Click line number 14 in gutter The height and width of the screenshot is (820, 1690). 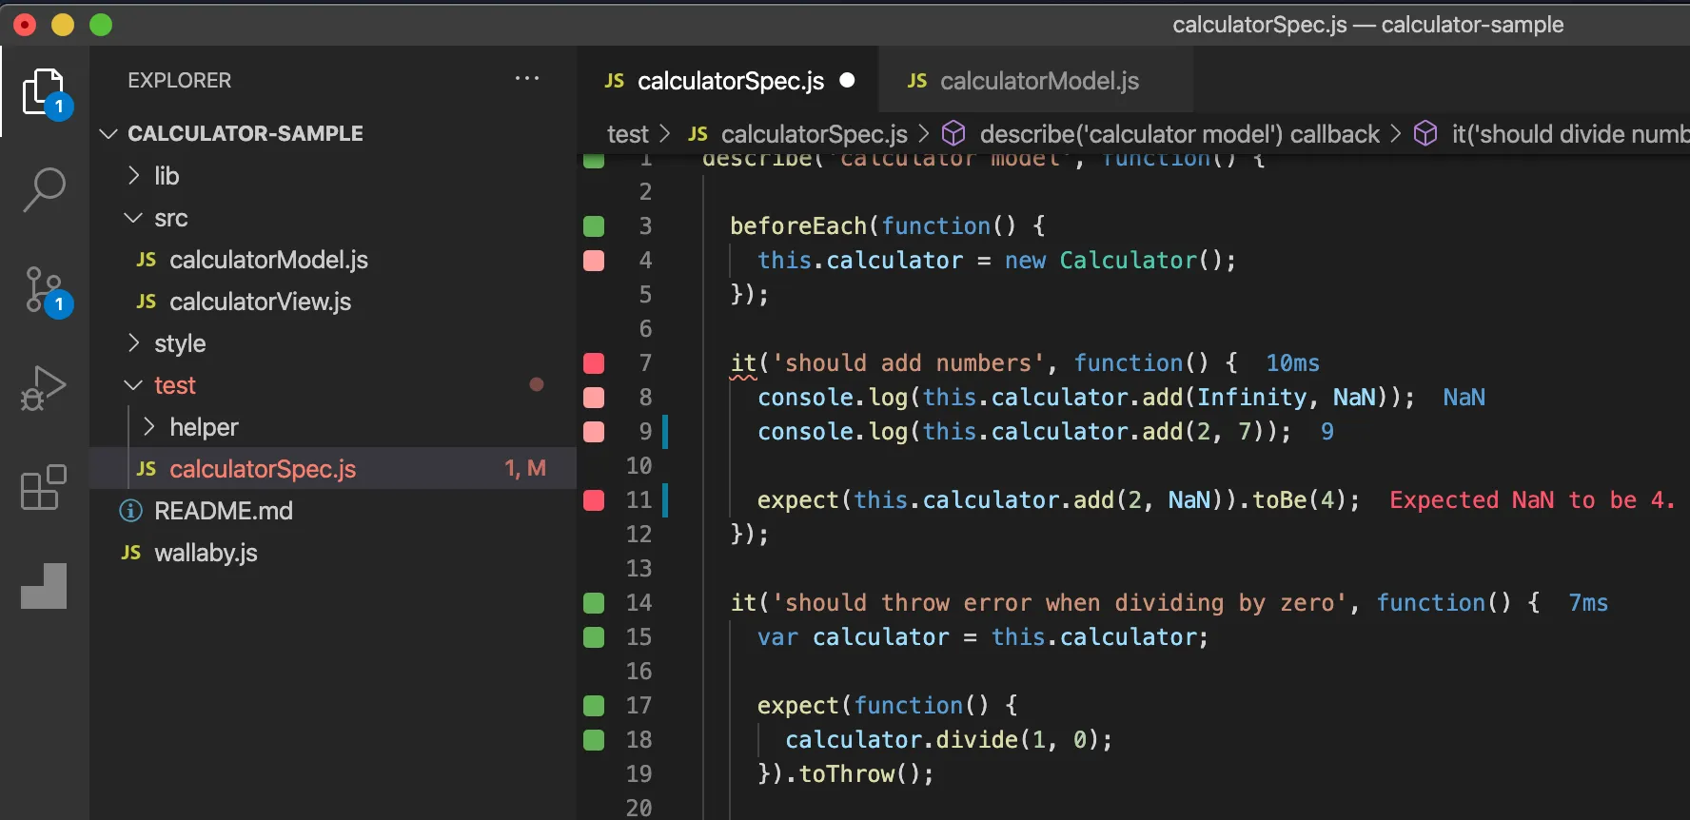click(x=639, y=602)
